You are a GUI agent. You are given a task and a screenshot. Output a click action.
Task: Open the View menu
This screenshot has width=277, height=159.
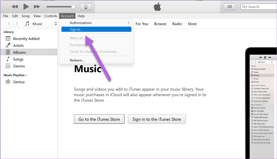tap(37, 16)
